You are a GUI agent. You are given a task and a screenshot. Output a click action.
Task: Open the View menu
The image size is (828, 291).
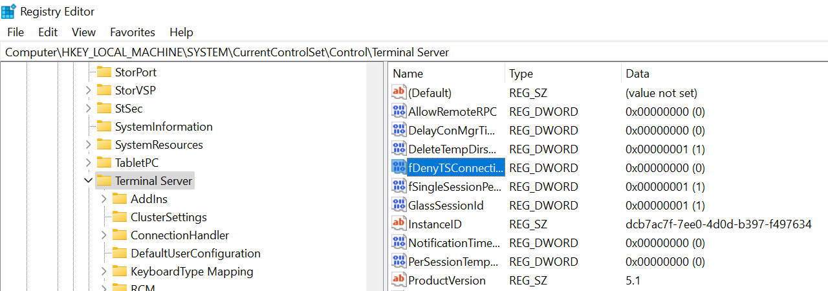[x=83, y=32]
